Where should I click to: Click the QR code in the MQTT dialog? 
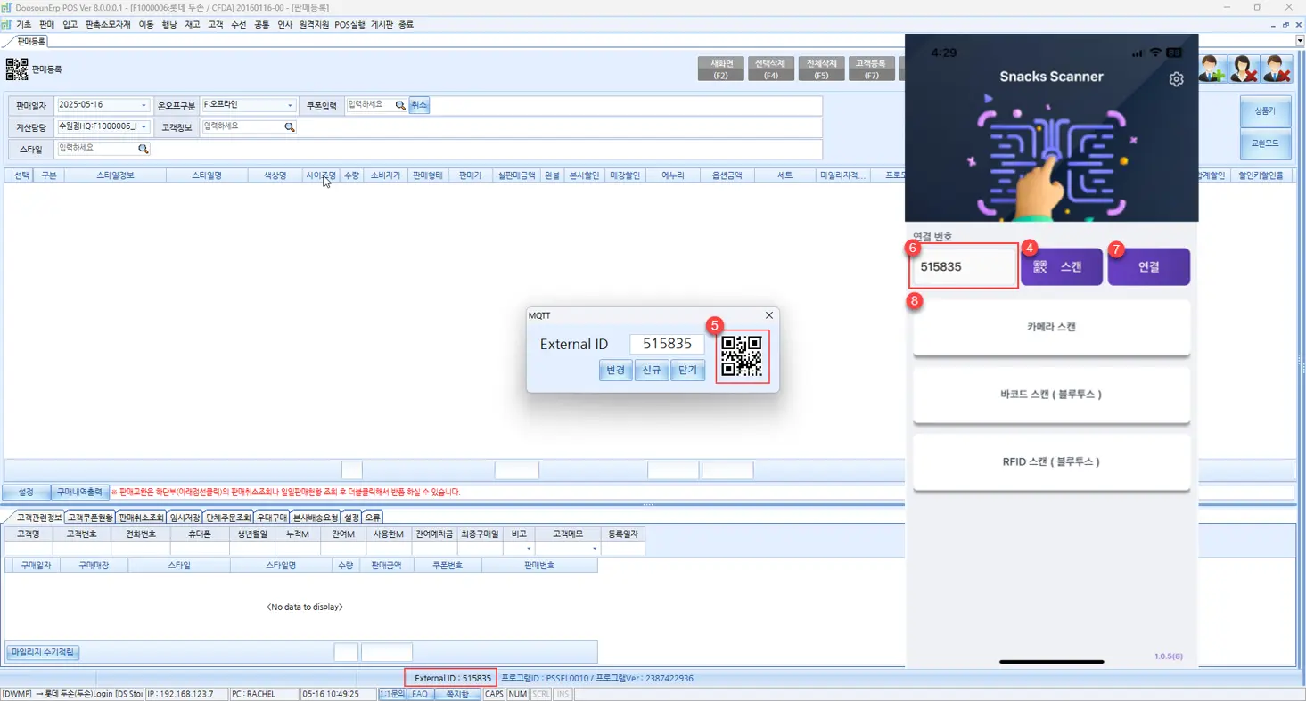pos(742,355)
